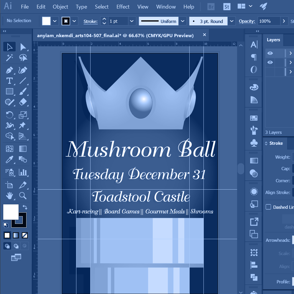Select the Hand tool
This screenshot has height=294, width=294.
coord(9,196)
